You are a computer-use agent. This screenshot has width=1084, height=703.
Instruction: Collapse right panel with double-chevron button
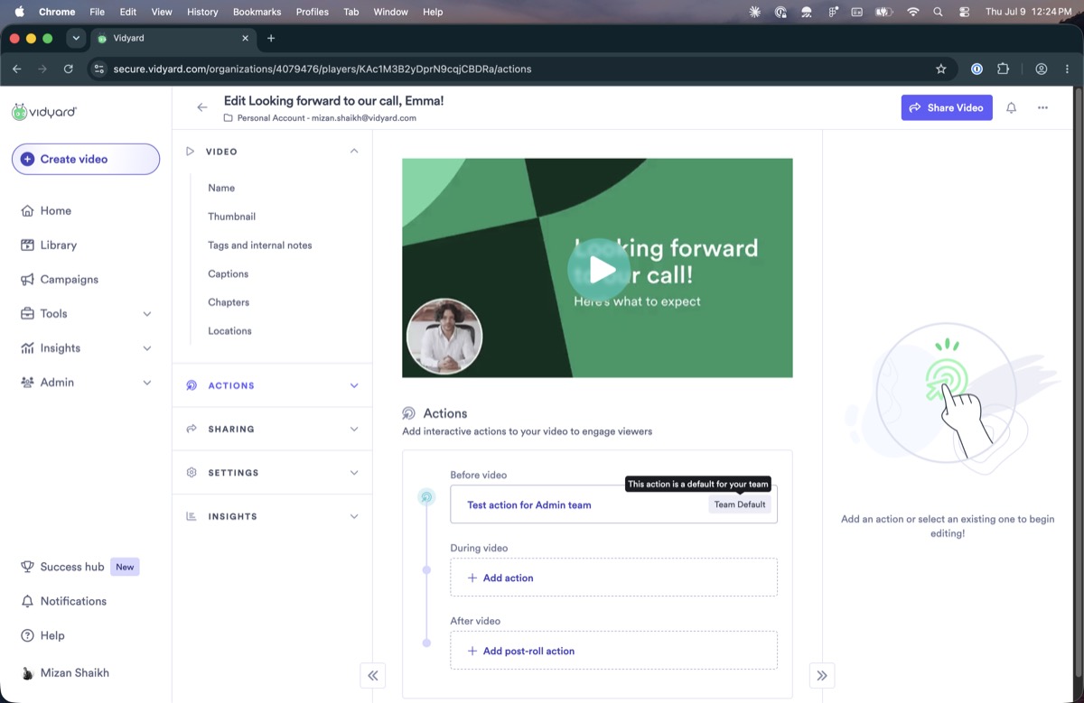(821, 675)
